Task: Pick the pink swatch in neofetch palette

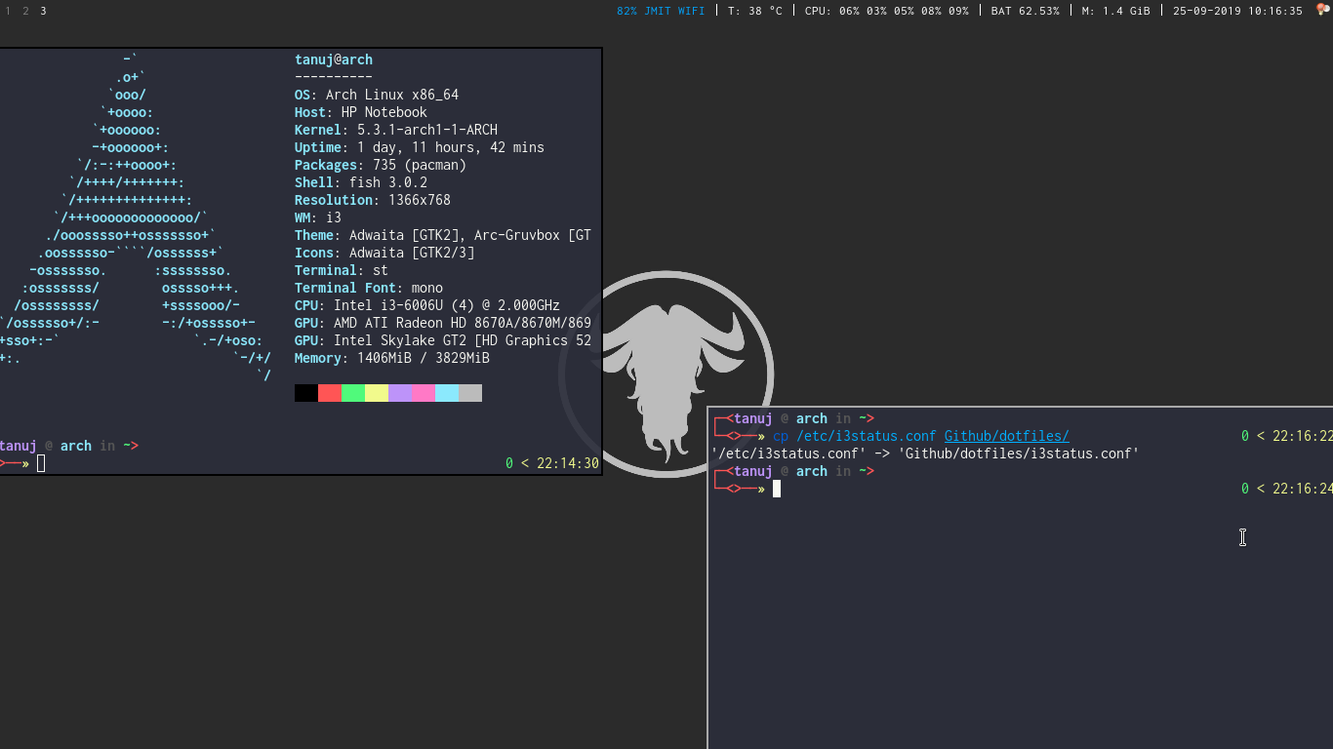Action: [x=424, y=393]
